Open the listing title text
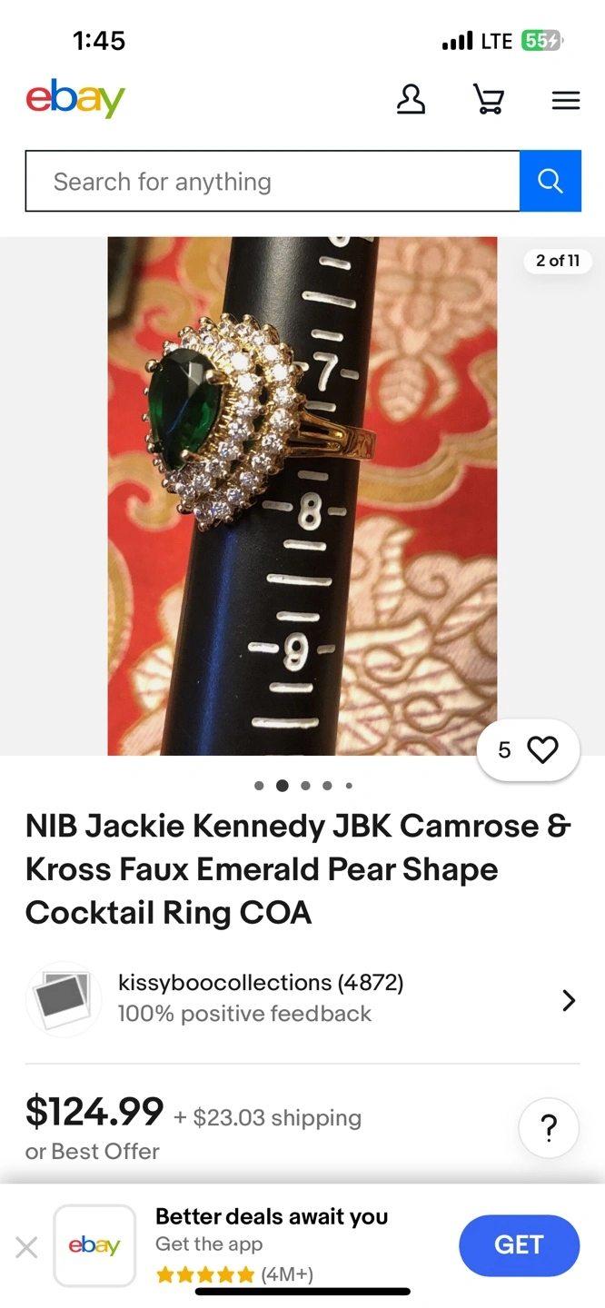This screenshot has width=605, height=1308. (299, 869)
